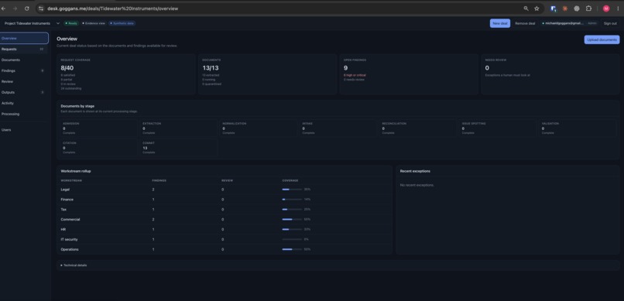The width and height of the screenshot is (624, 301).
Task: Click the Finance workstream row label
Action: (67, 200)
